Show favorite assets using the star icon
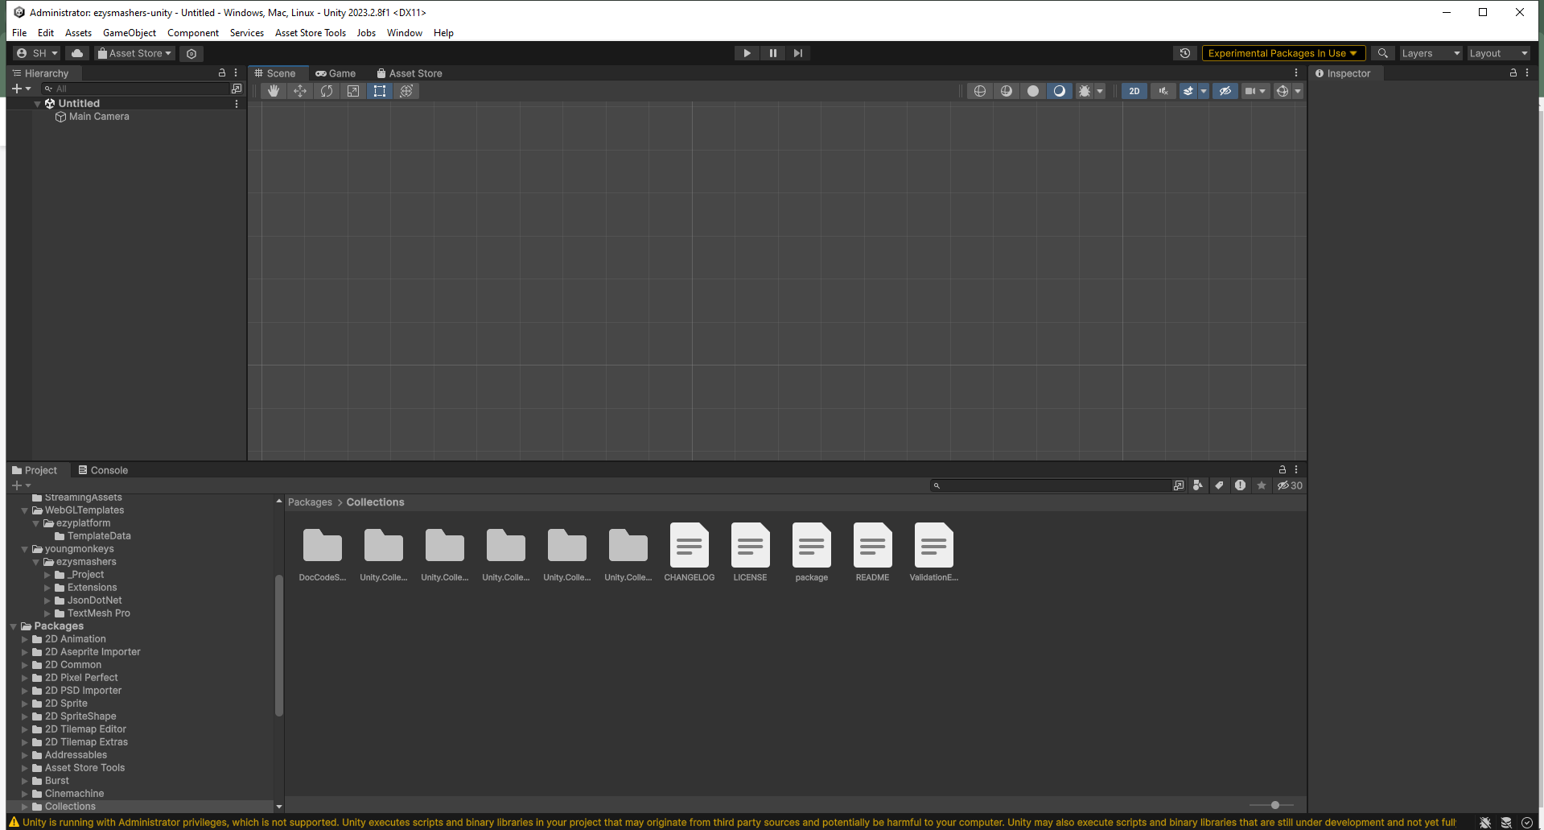The width and height of the screenshot is (1544, 830). [x=1261, y=485]
